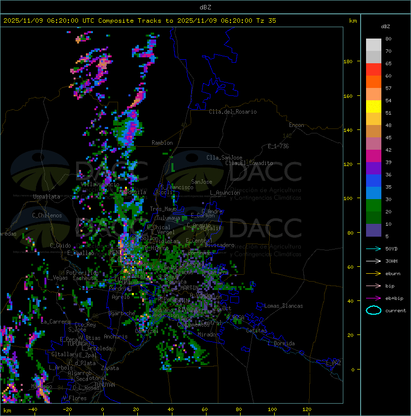Click the 'Encon' map label

tap(296, 125)
